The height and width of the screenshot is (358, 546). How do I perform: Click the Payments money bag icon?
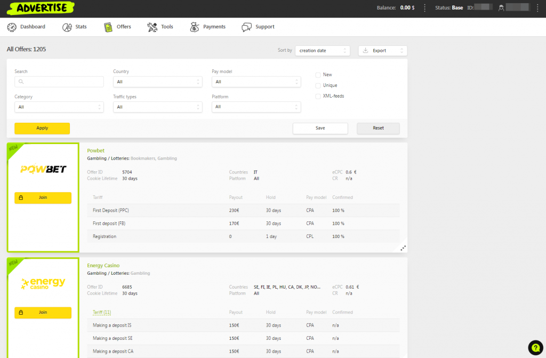194,27
